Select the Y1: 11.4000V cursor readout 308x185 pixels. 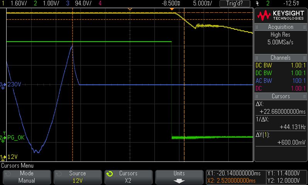pos(283,173)
